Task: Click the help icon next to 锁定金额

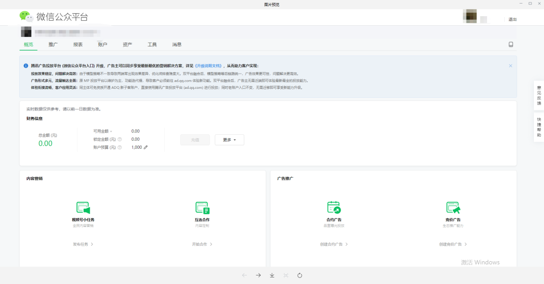Action: [x=119, y=139]
